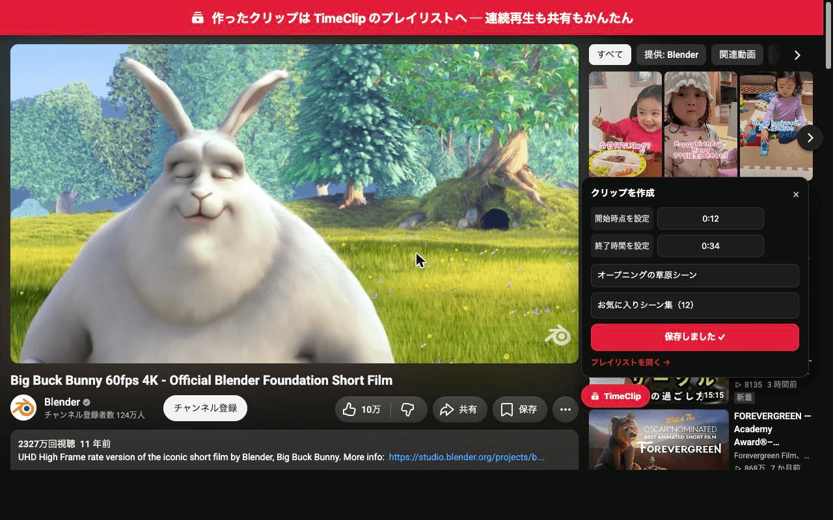Click the 保存しました button
Viewport: 833px width, 520px height.
click(694, 337)
